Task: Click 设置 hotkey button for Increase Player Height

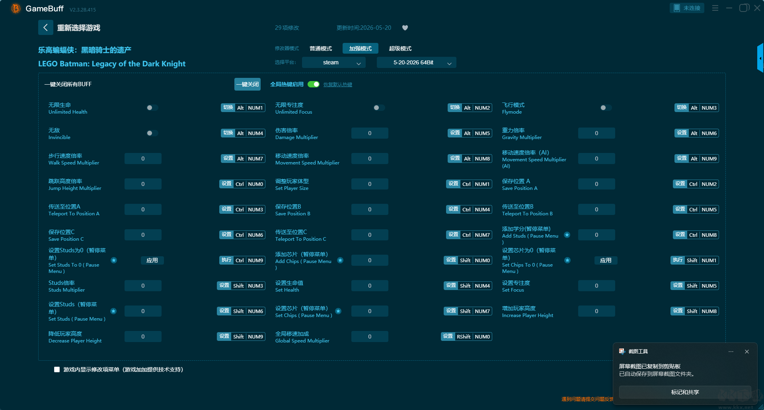Action: pos(678,311)
